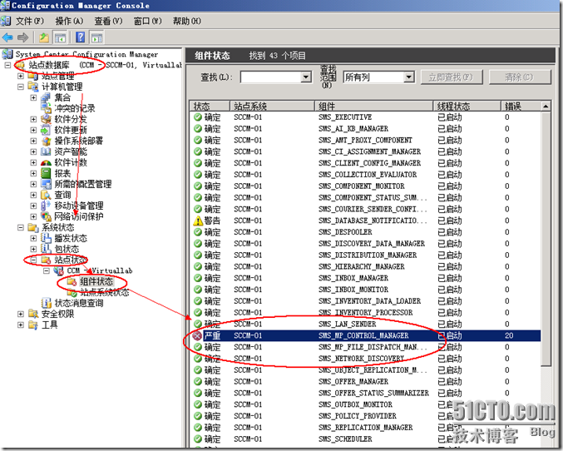Select the SMS_POLICY_PROVIDER component row
Screen dimensions: 563x451
tap(365, 416)
